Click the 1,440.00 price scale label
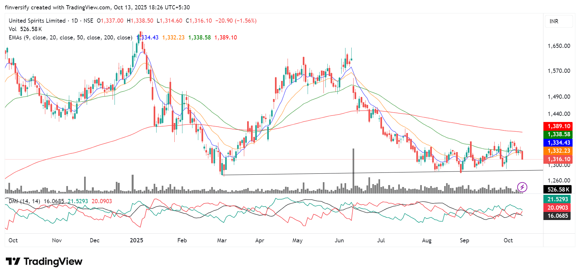 coord(559,114)
